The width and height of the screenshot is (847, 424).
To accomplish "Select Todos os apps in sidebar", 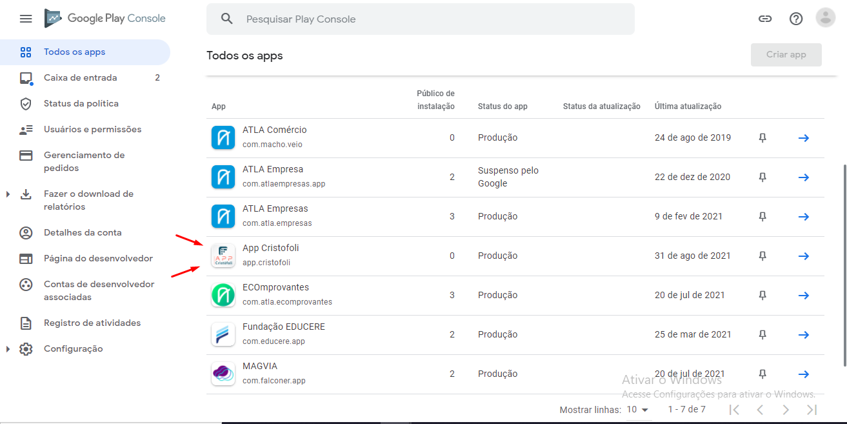I will 85,52.
